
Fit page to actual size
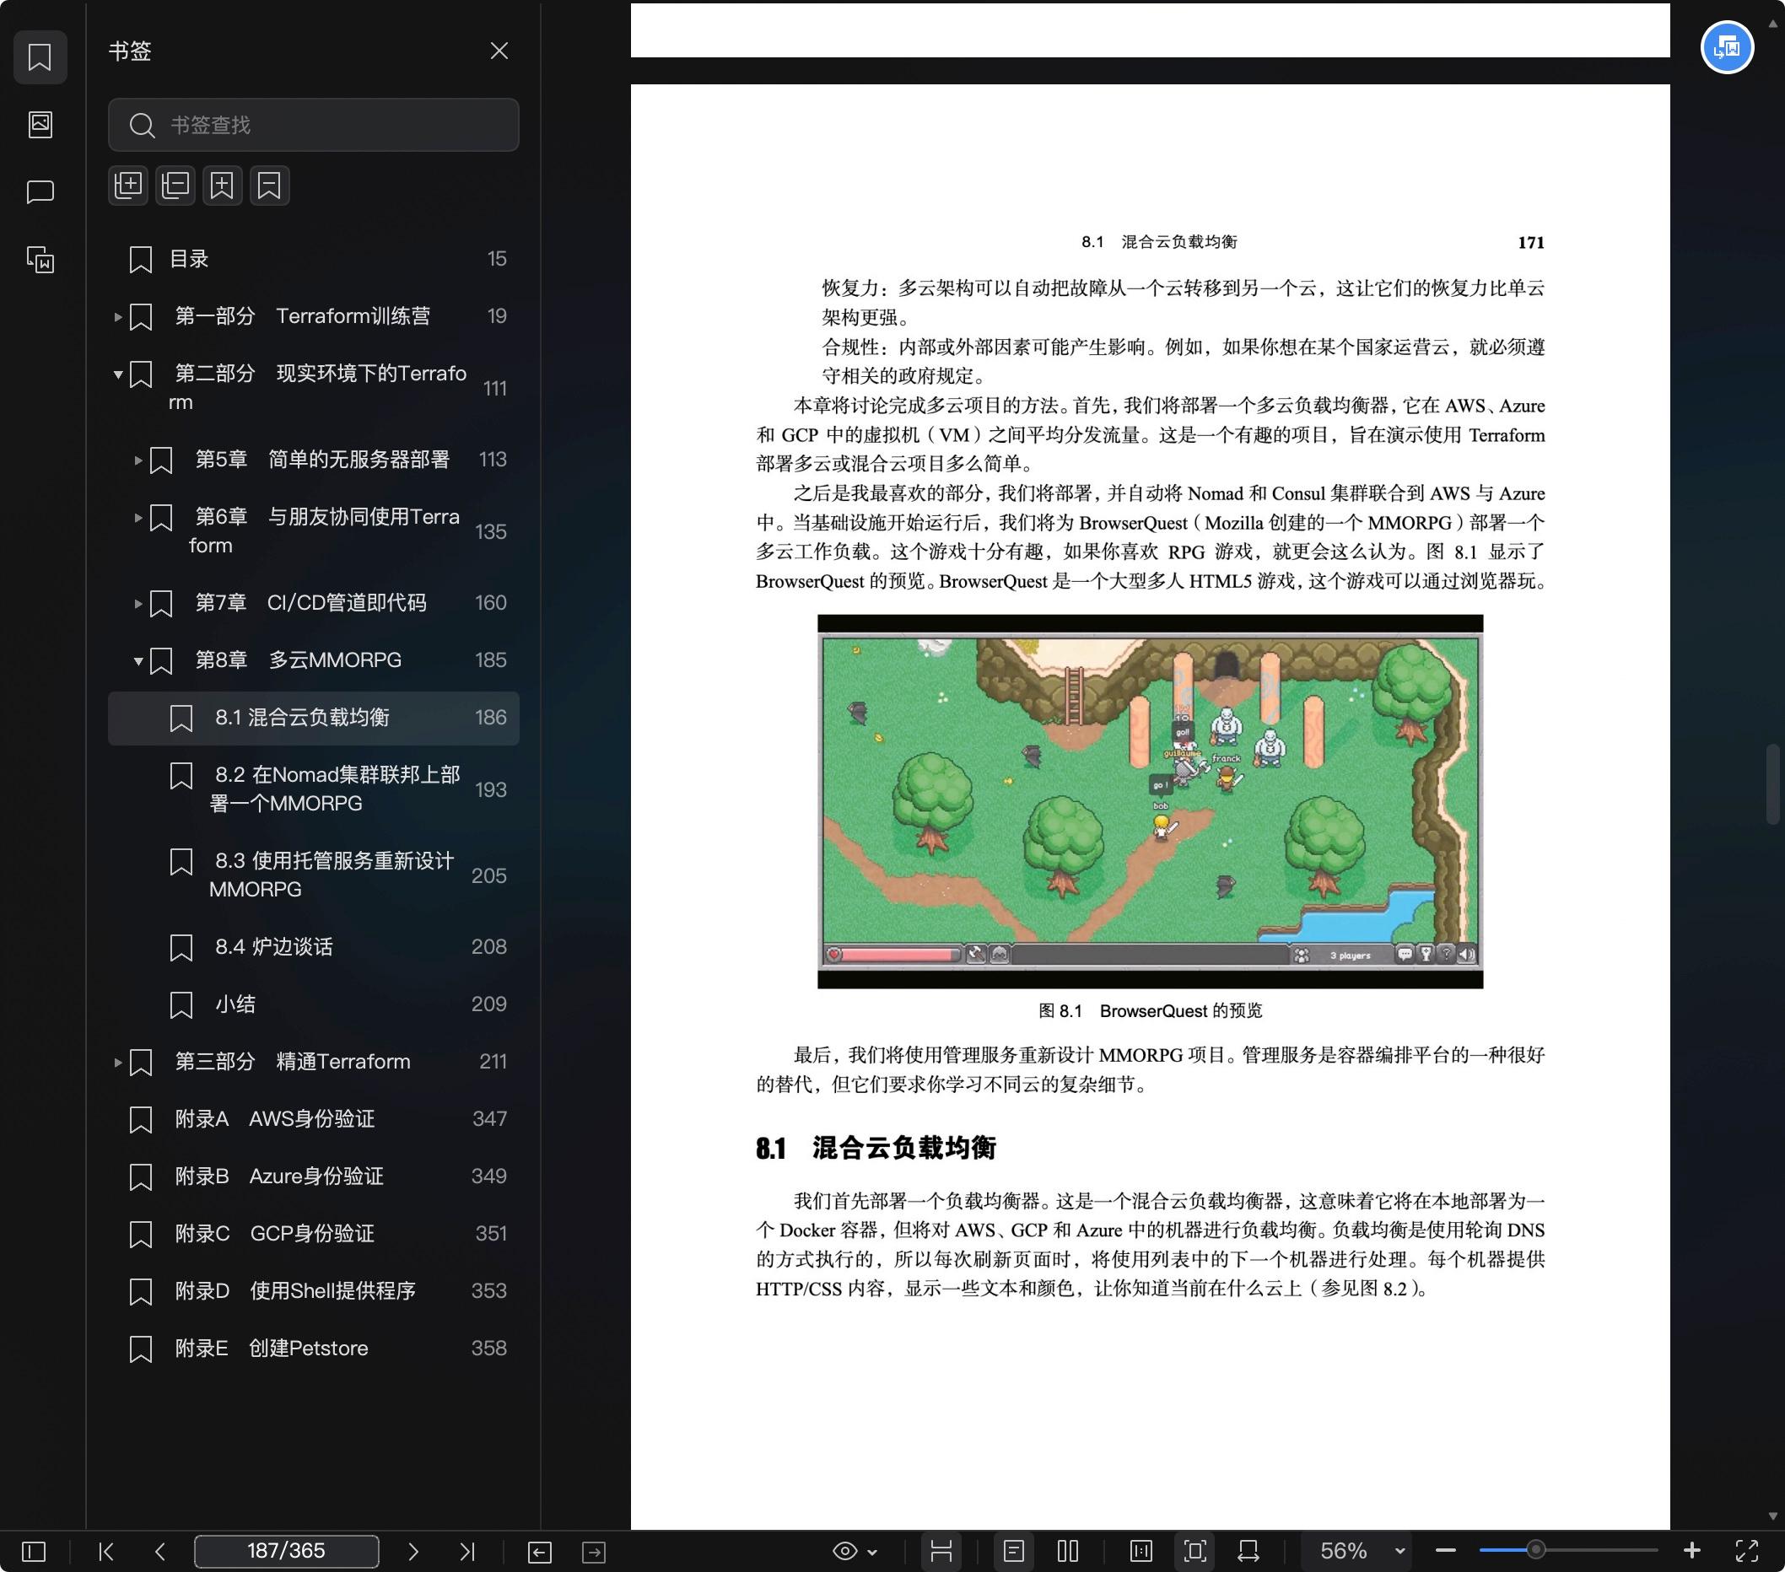tap(1141, 1551)
